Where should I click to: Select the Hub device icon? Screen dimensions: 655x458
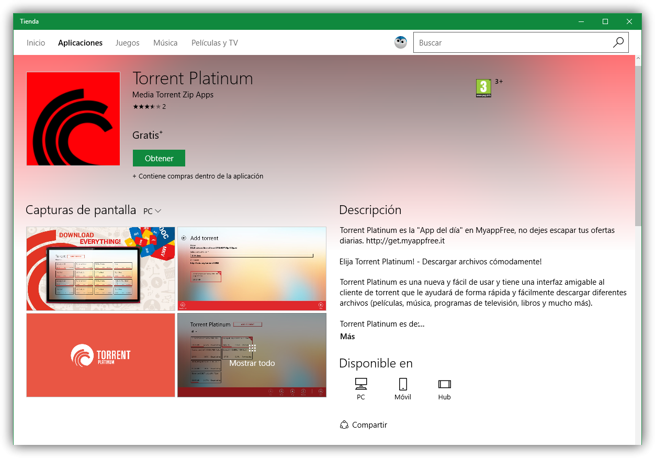[x=445, y=384]
